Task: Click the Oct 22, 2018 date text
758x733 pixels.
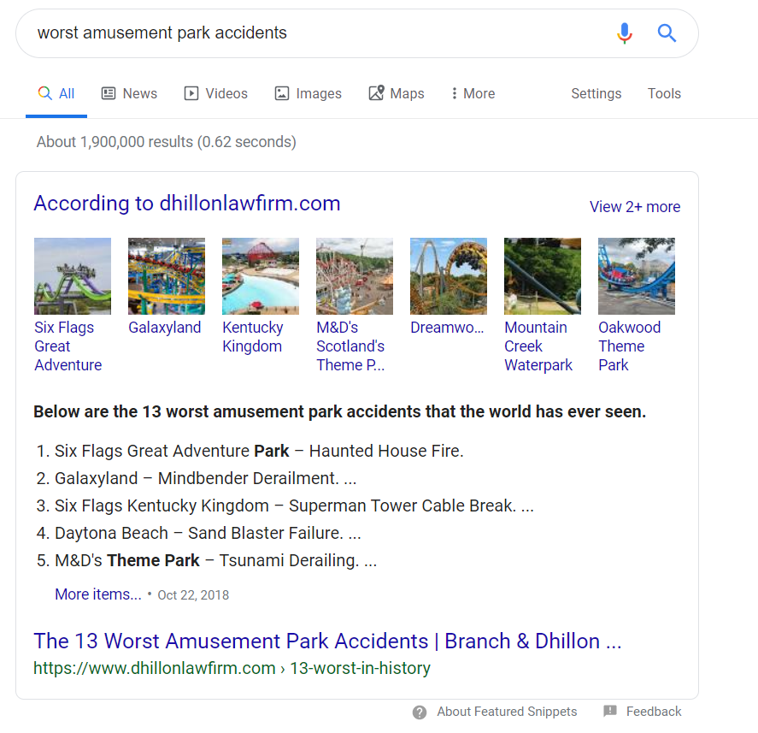Action: click(193, 594)
